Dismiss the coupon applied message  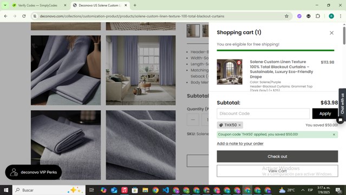pyautogui.click(x=334, y=135)
